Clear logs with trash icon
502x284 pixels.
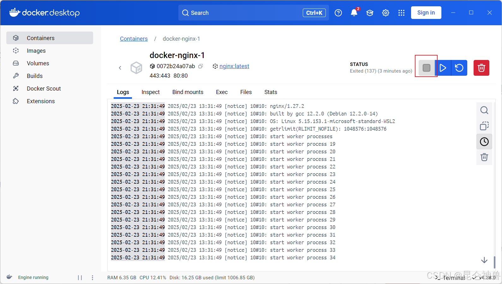pyautogui.click(x=484, y=157)
